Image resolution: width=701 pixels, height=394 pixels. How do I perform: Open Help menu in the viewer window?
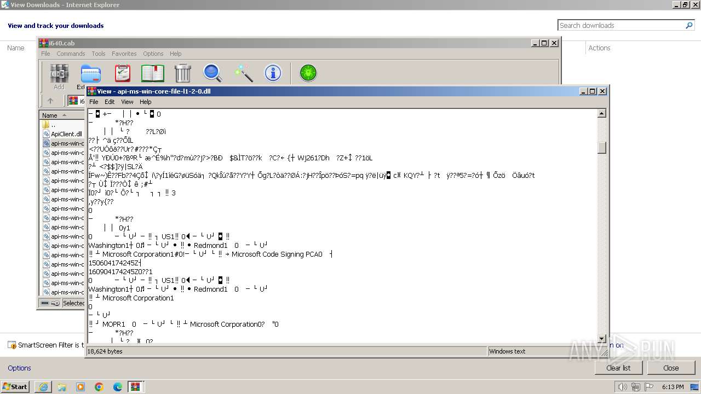coord(145,102)
